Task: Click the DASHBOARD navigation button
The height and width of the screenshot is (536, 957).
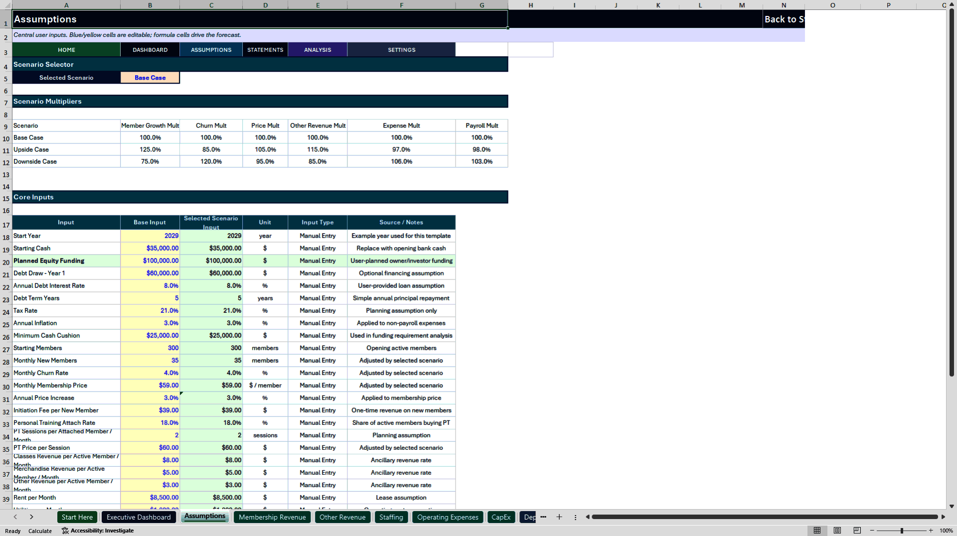Action: 150,50
